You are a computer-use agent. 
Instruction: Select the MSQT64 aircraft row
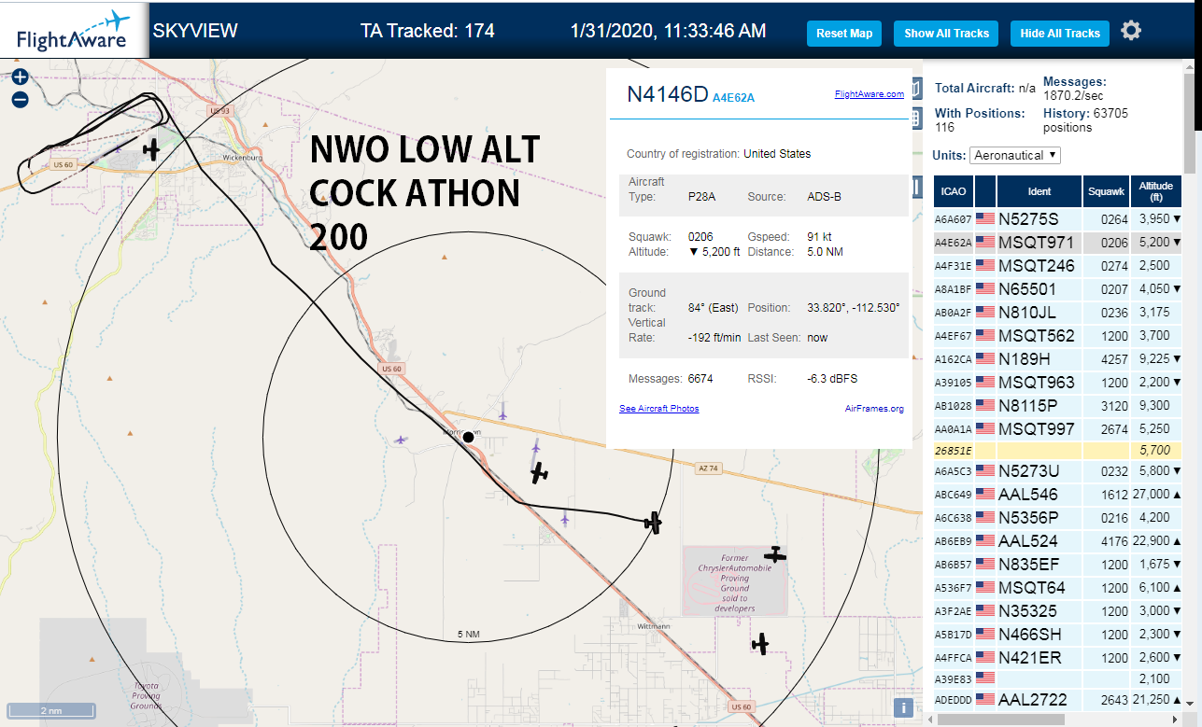(x=1058, y=588)
